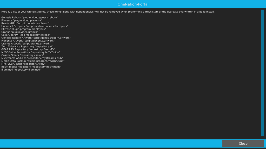Click the vertical scrollbar on the right
The height and width of the screenshot is (149, 266).
[262, 73]
